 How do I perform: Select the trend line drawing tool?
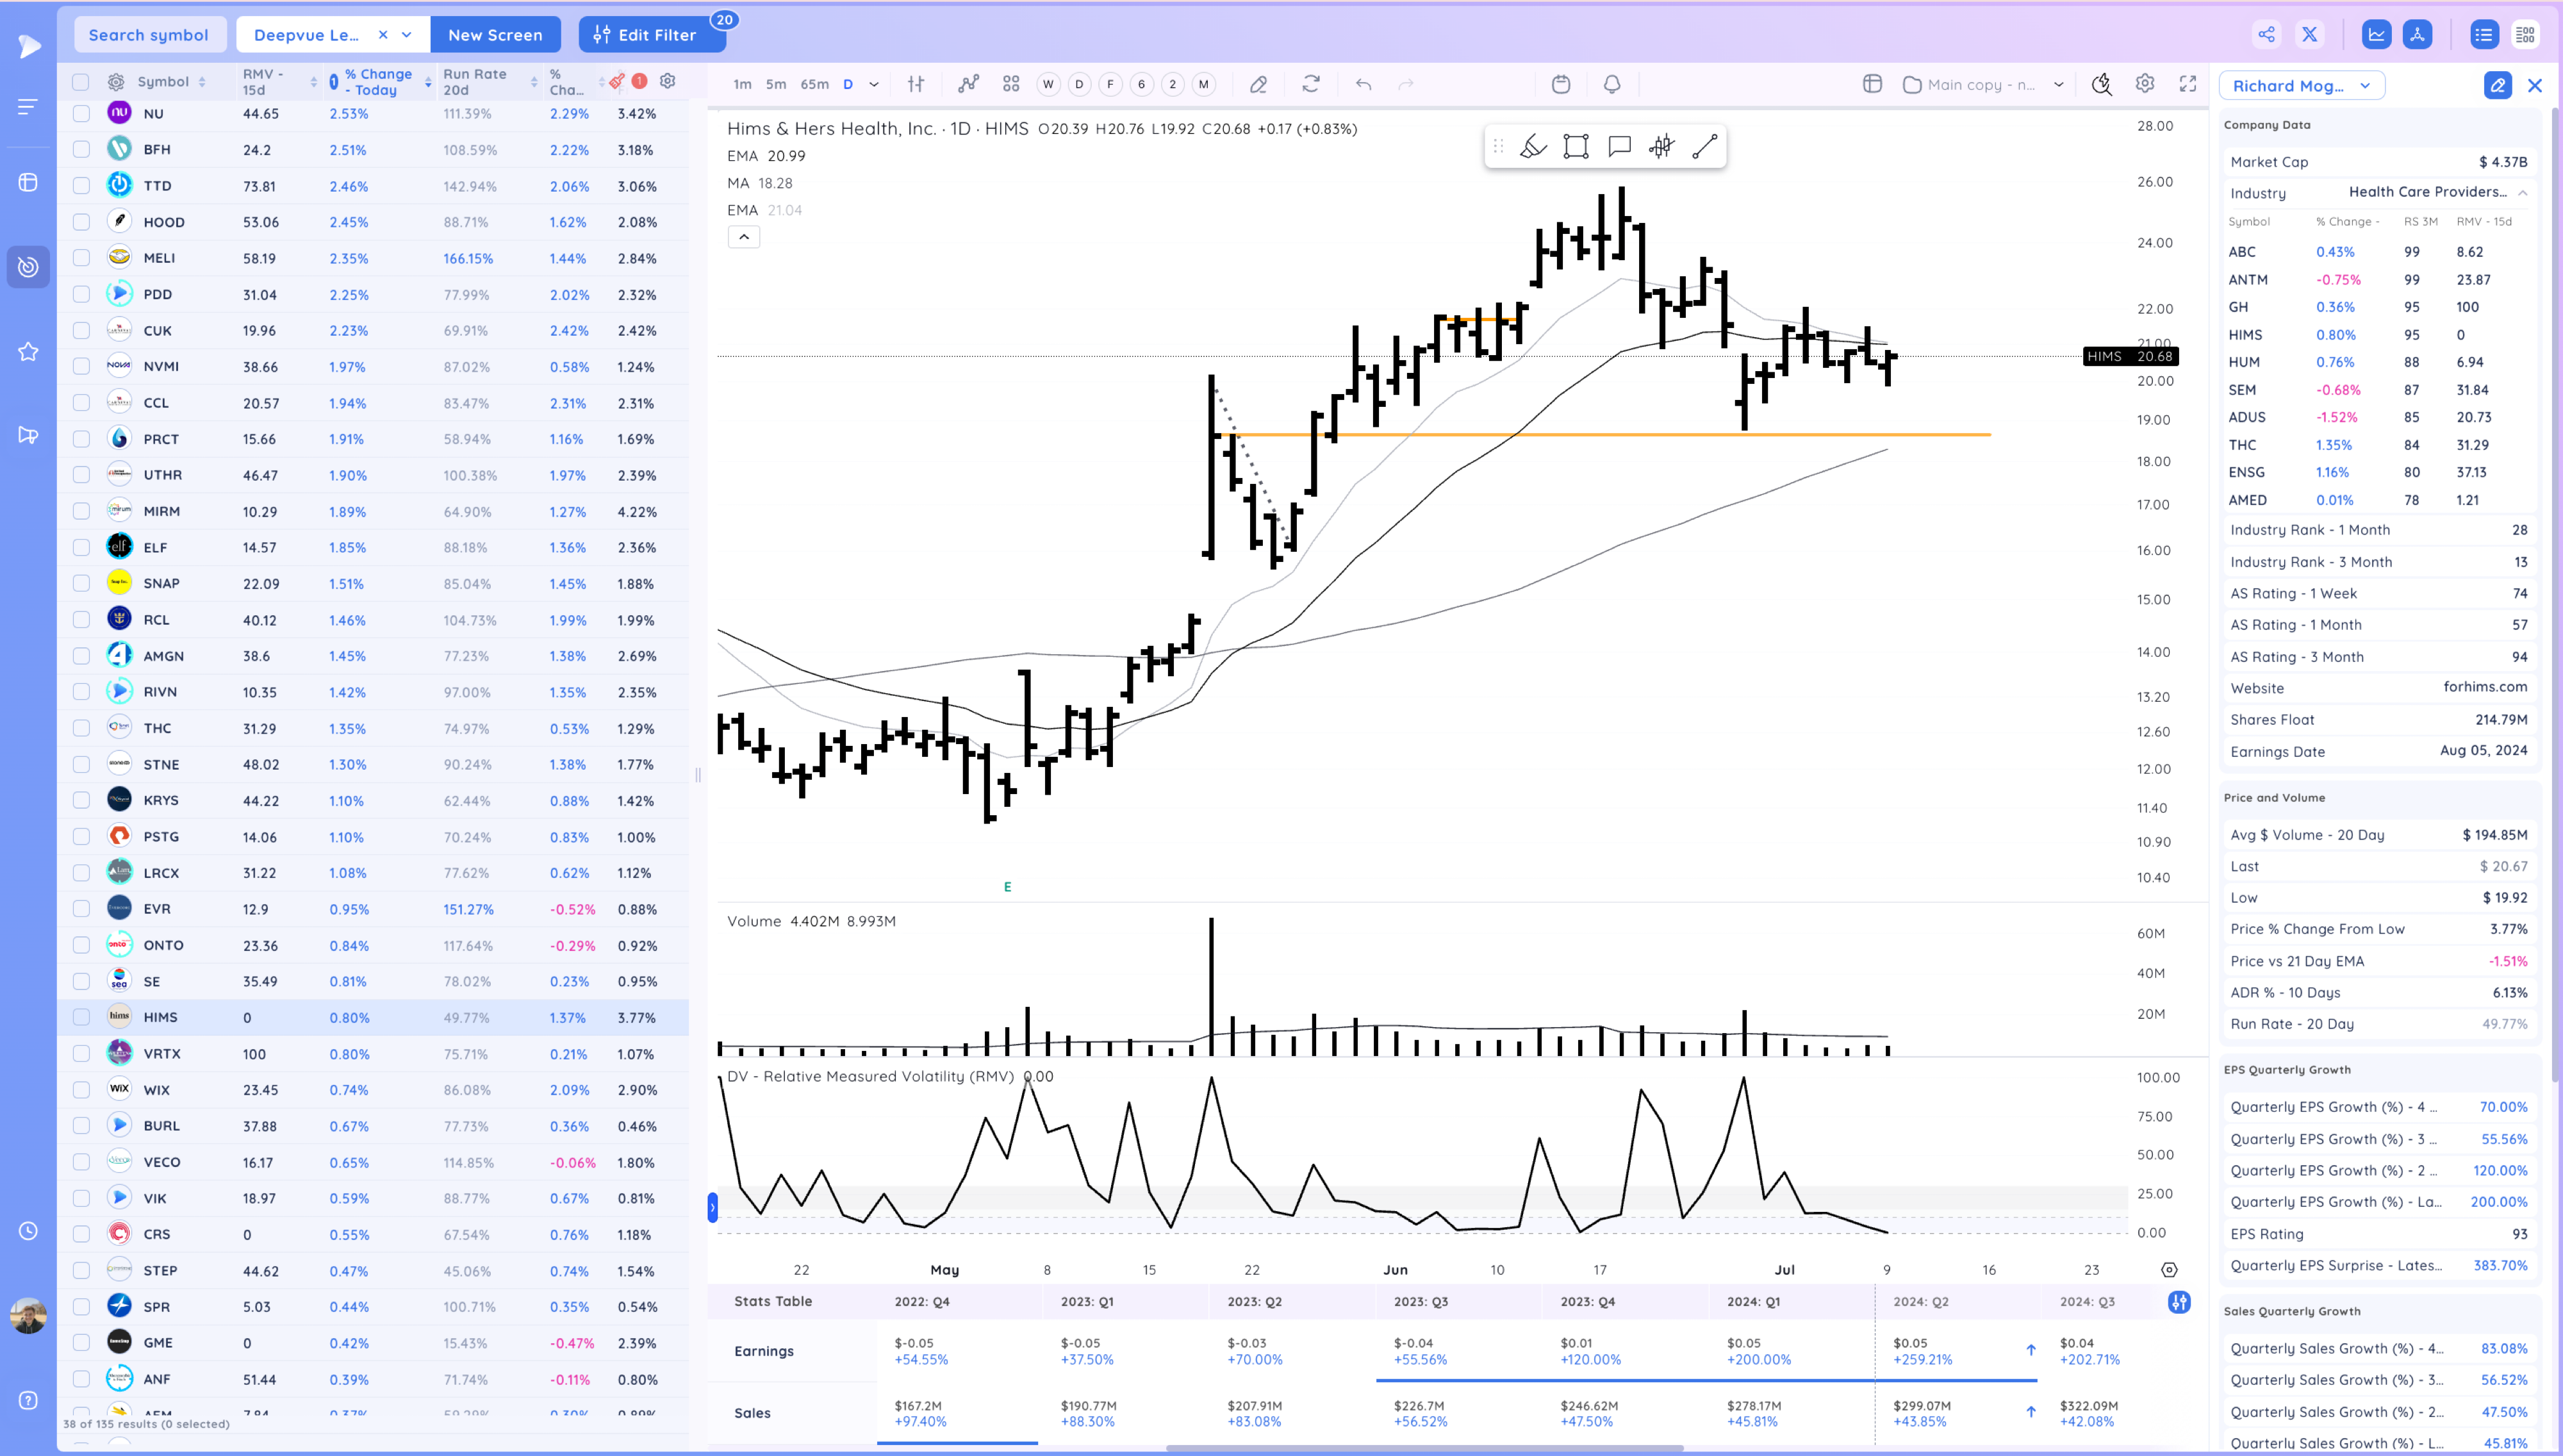click(1704, 147)
